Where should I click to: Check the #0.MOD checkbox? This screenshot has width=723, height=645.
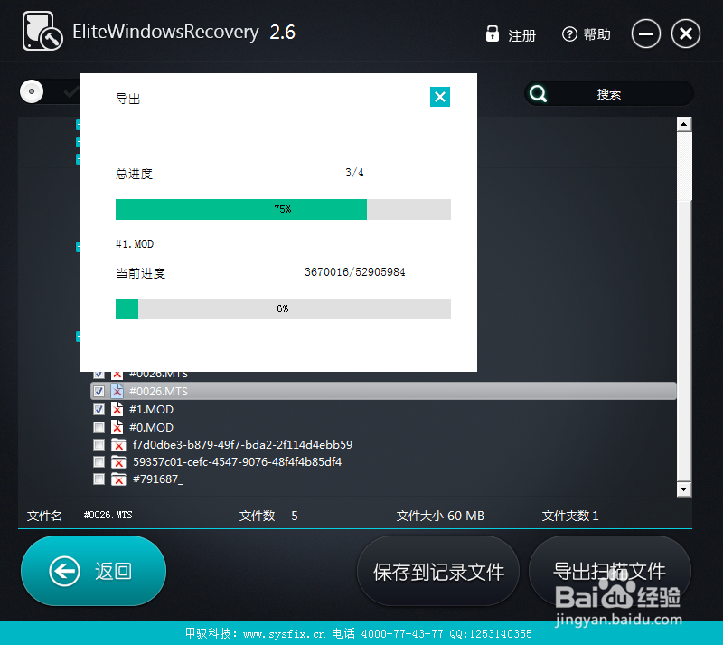[x=99, y=427]
